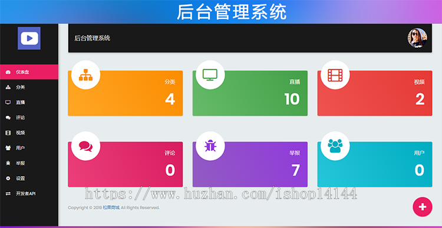This screenshot has height=228, width=442.
Task: Select 仪表盘 menu item in sidebar
Action: click(29, 72)
